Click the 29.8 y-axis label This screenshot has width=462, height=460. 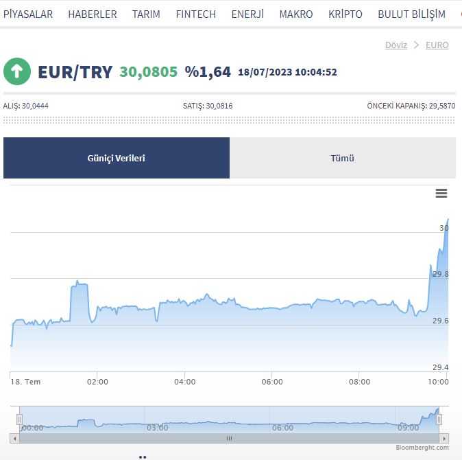click(x=441, y=274)
